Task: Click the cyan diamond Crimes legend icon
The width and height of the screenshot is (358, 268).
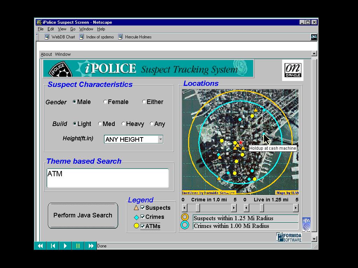Action: pos(136,217)
